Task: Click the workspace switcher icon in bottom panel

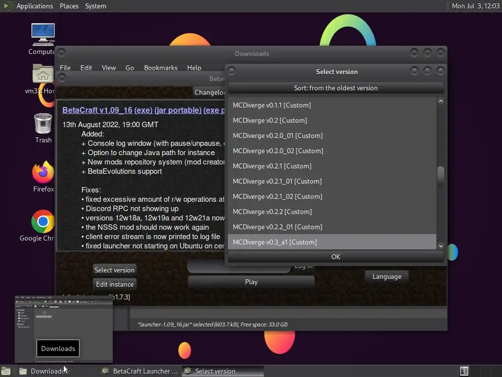Action: [464, 371]
